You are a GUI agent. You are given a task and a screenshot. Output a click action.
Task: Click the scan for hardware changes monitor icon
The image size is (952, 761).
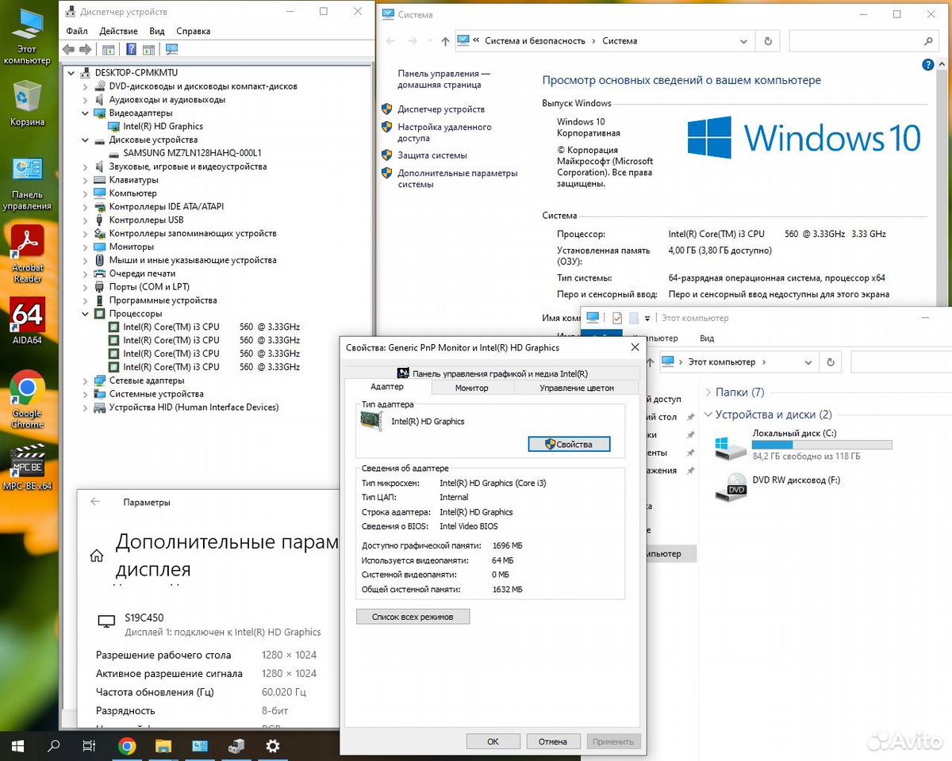coord(171,49)
